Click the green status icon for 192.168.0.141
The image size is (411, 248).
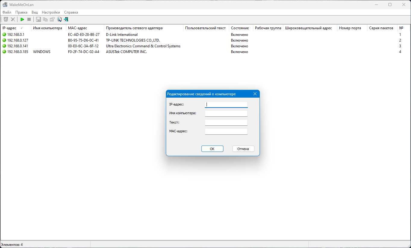4,46
